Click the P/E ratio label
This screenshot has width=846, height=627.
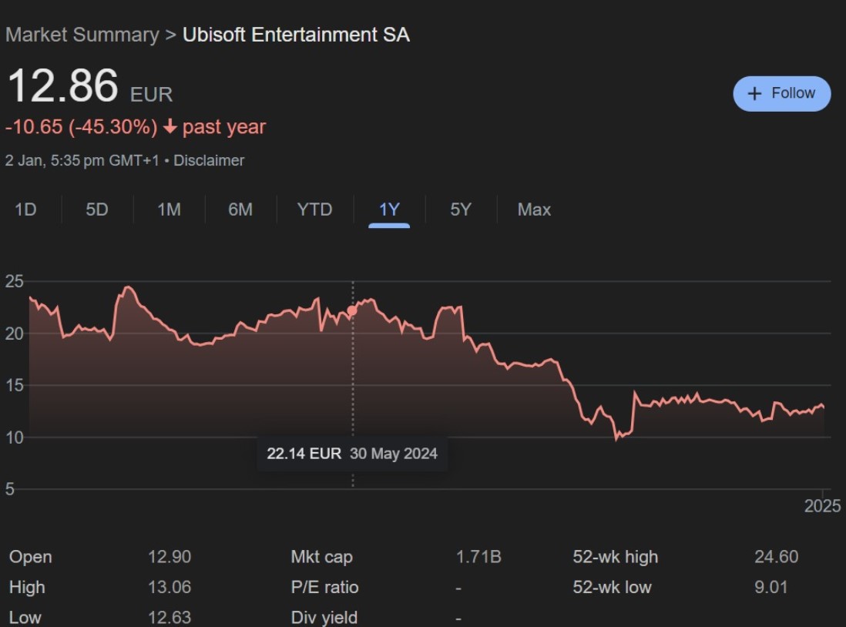[325, 587]
